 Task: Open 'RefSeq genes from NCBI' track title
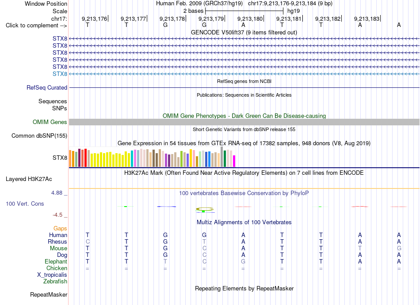click(244, 81)
